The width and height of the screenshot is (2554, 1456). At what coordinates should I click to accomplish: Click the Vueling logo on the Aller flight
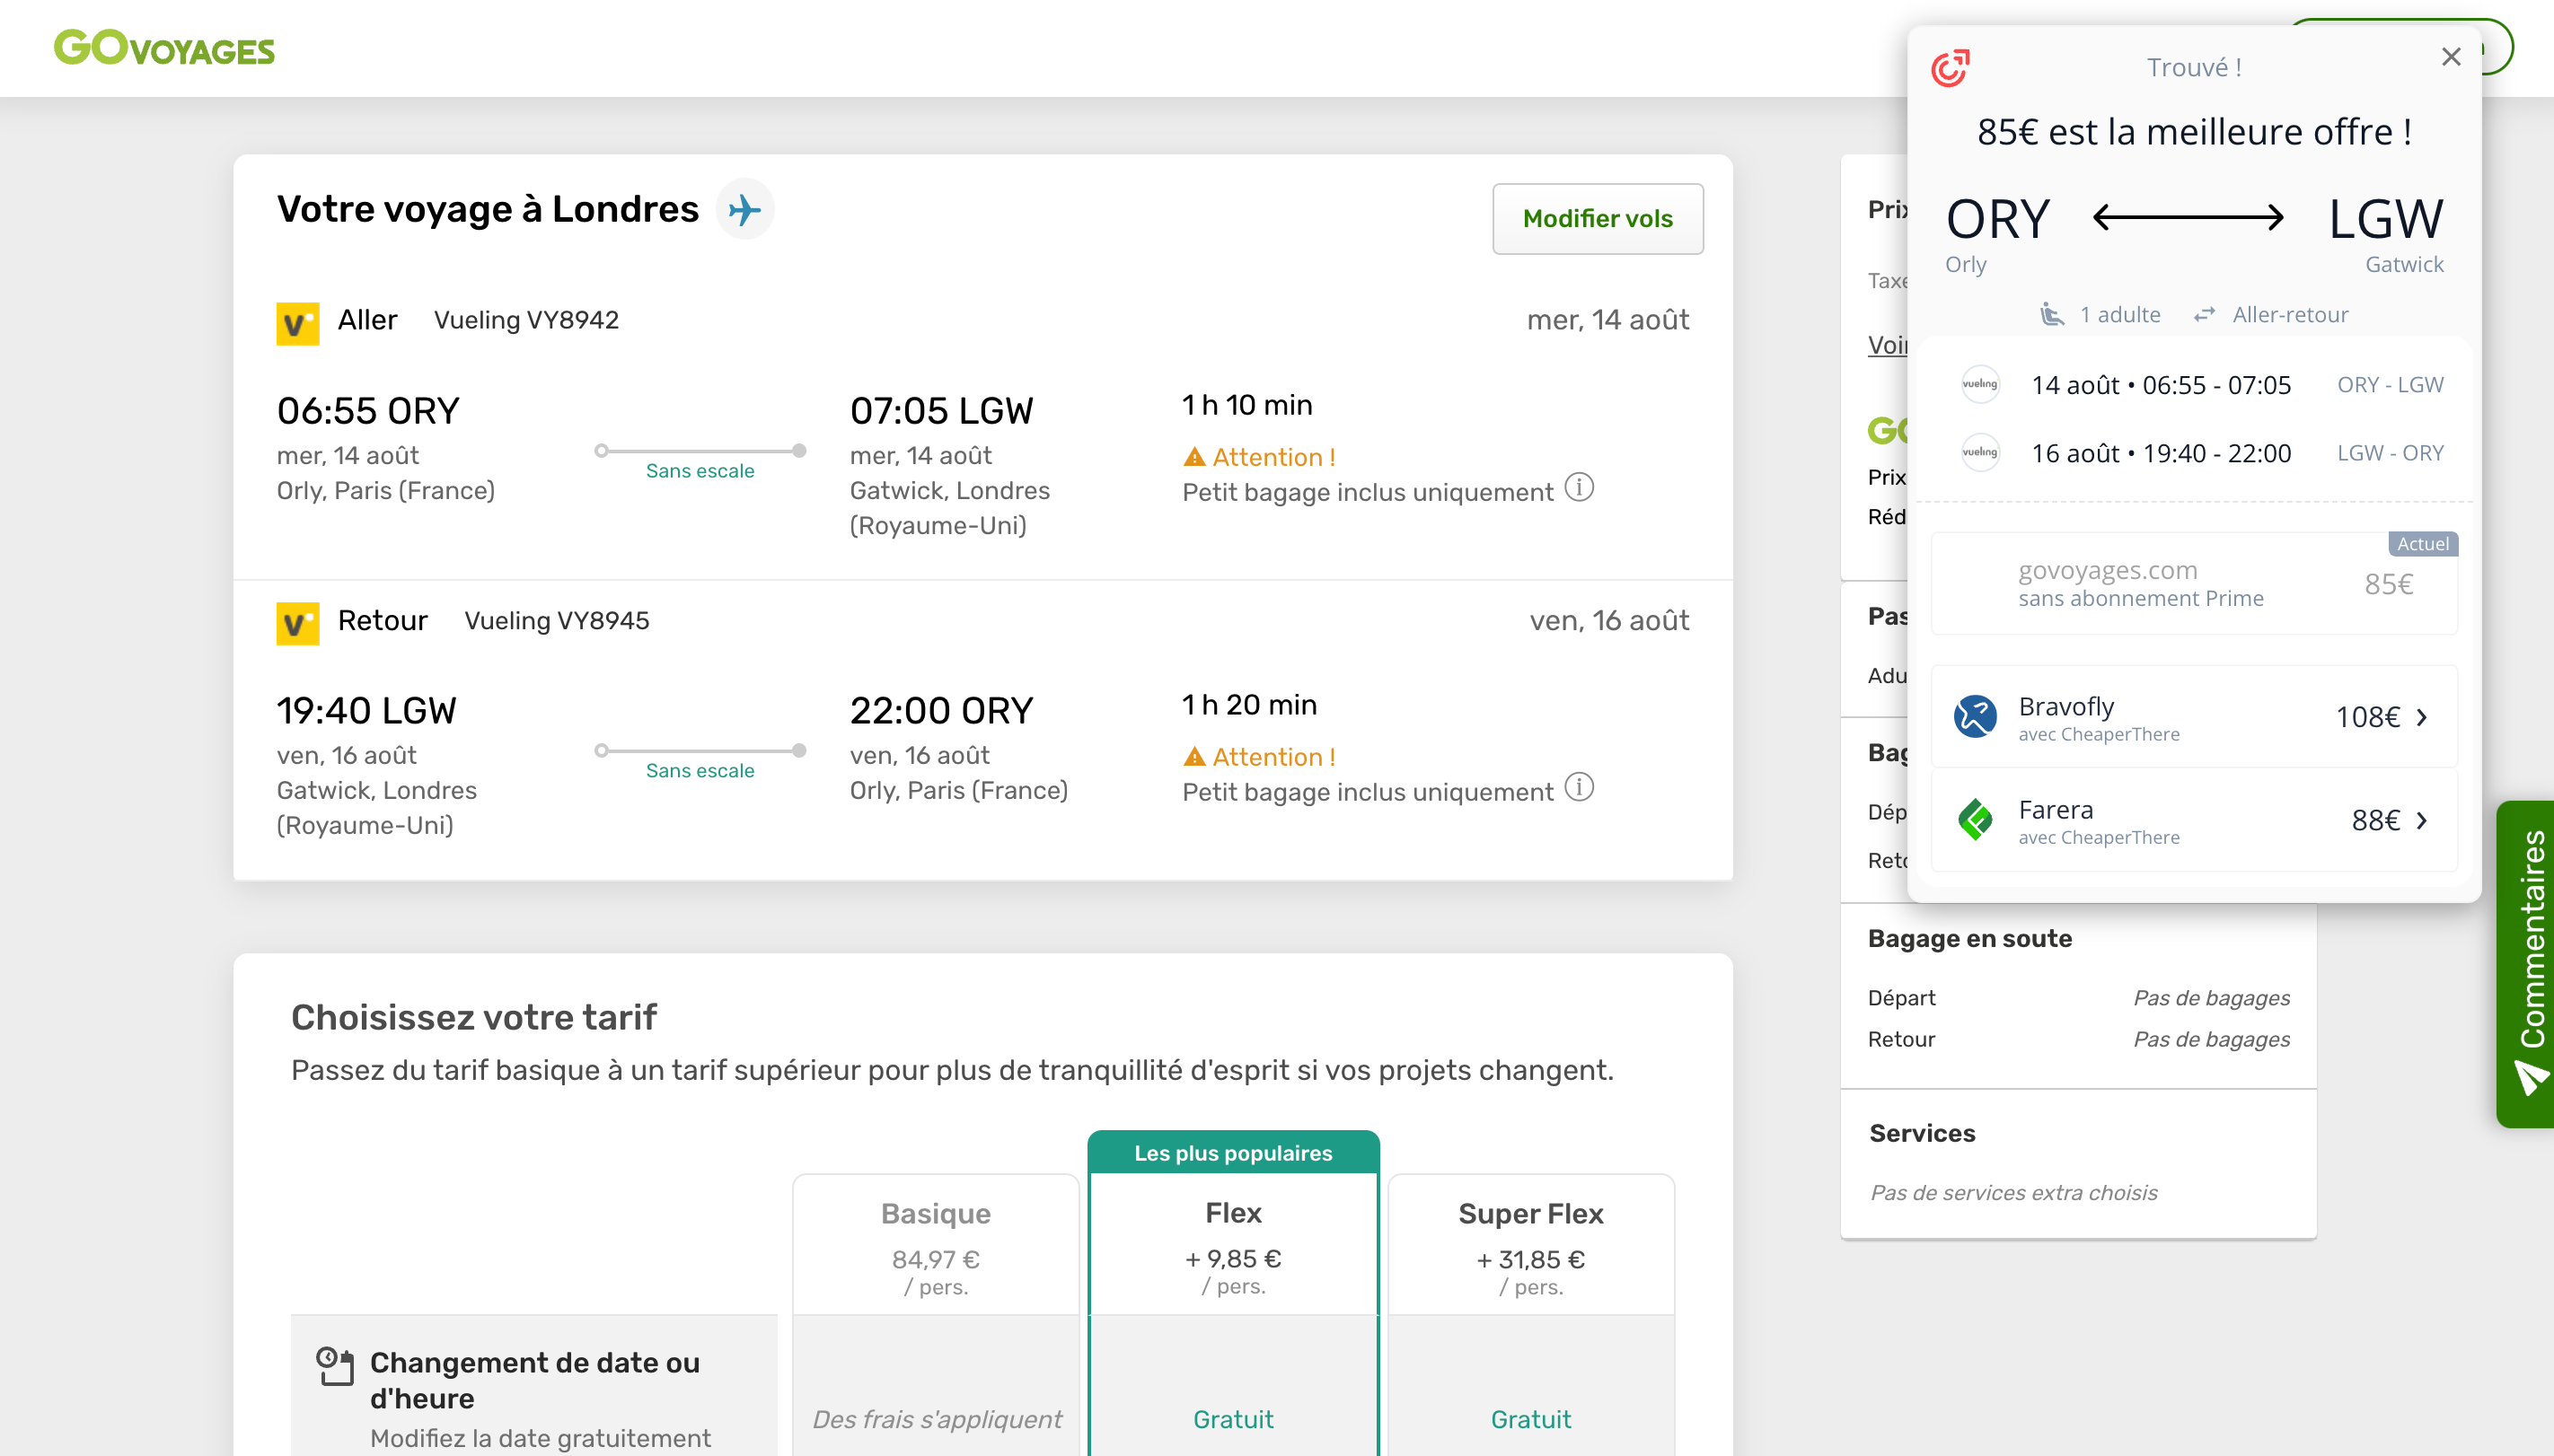pyautogui.click(x=297, y=323)
